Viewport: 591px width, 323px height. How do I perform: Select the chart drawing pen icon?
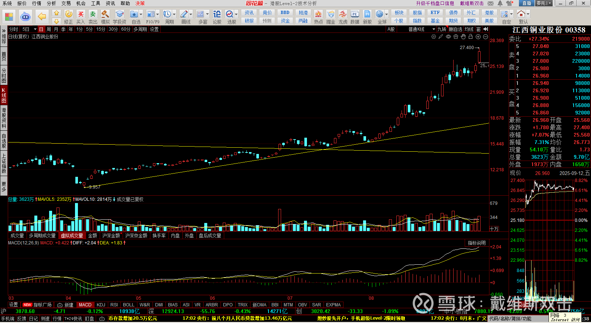tap(441, 37)
